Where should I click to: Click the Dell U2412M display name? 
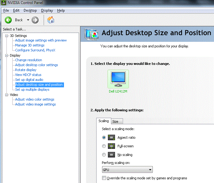(x=118, y=91)
